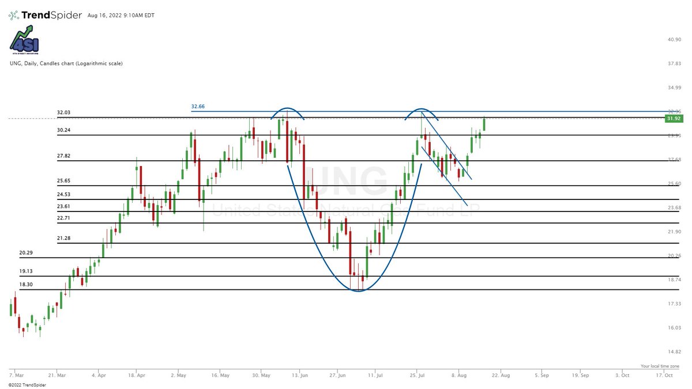This screenshot has height=389, width=692.
Task: Select the 30.24 level label
Action: tap(63, 130)
